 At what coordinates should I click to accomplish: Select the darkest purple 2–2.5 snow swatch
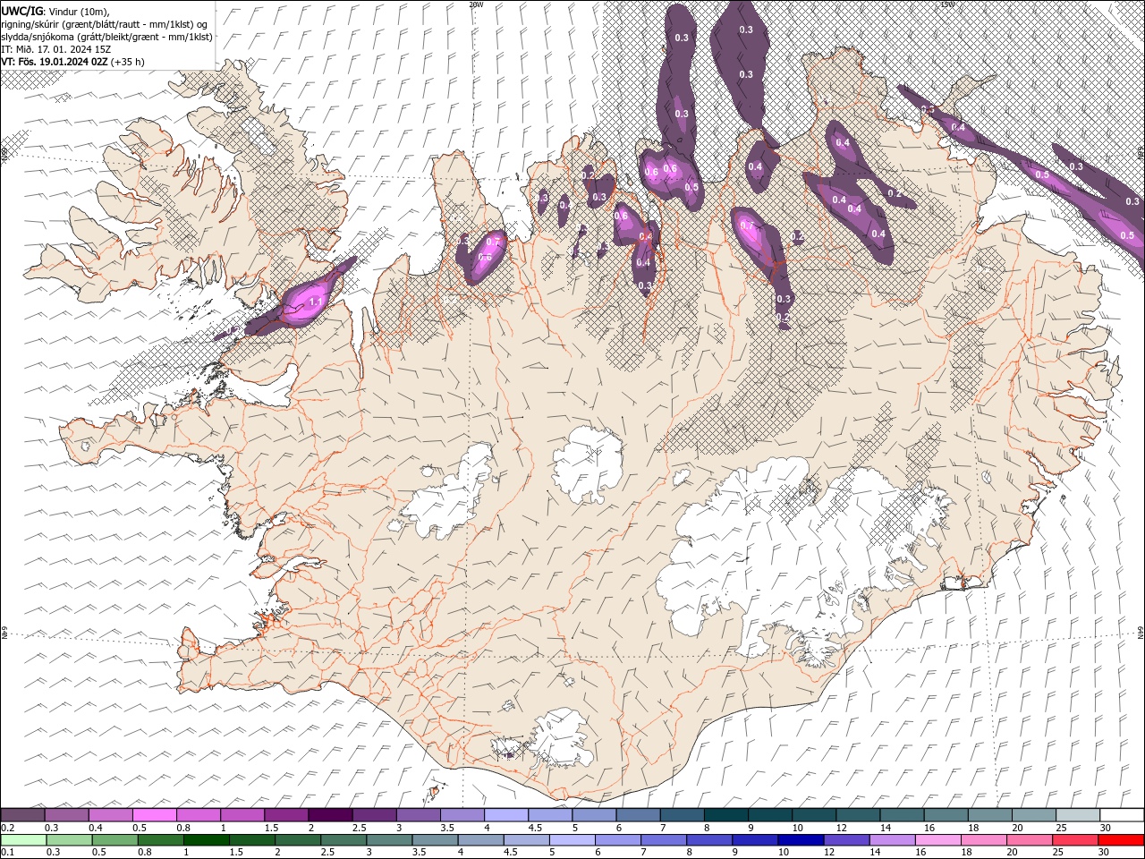click(329, 814)
